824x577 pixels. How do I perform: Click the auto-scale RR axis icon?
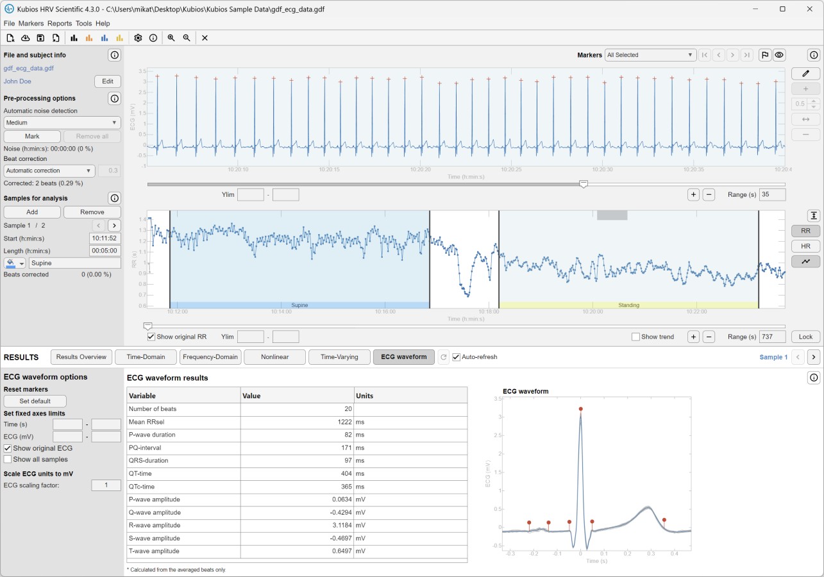pyautogui.click(x=813, y=215)
